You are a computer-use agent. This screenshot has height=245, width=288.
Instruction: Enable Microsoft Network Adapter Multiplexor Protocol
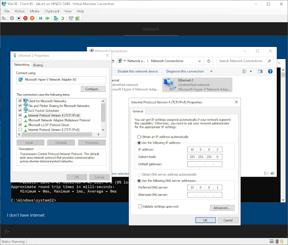[x=20, y=120]
